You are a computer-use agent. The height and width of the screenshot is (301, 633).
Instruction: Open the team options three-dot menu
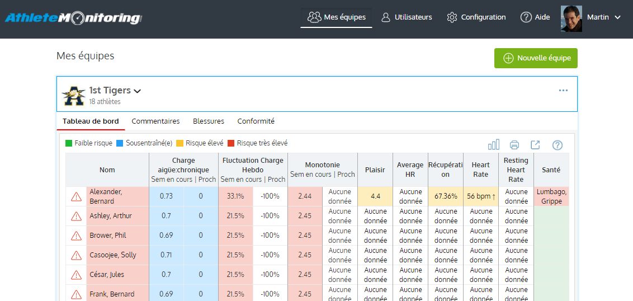coord(563,91)
